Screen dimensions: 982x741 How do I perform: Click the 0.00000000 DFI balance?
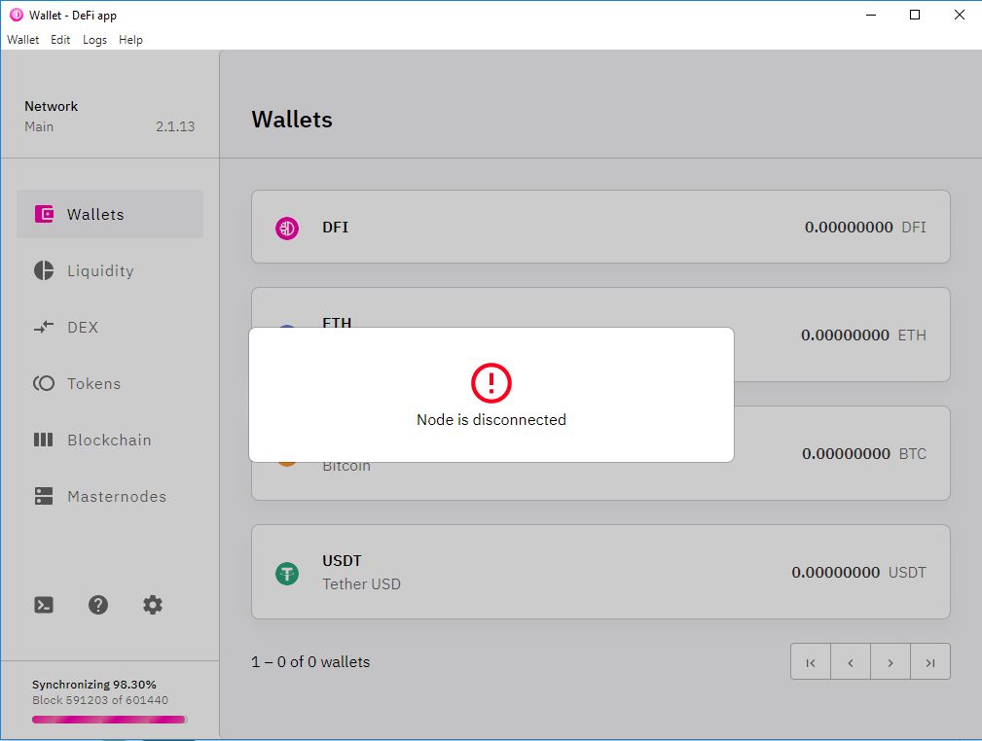pyautogui.click(x=865, y=227)
